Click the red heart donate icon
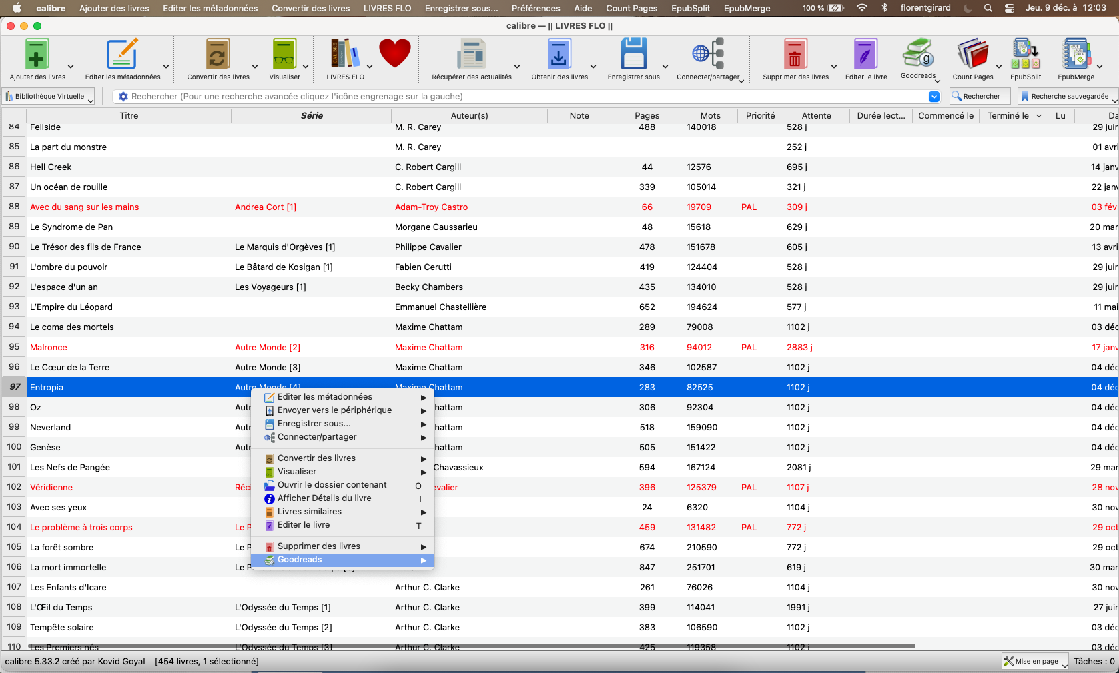This screenshot has height=673, width=1119. pos(395,53)
